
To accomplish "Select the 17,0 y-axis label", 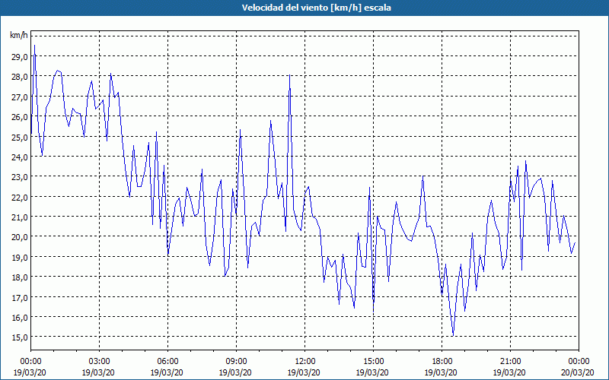I will [20, 297].
